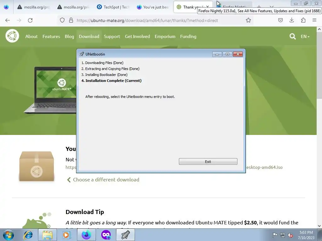The image size is (322, 241).
Task: Open the Features nav item
Action: point(51,36)
